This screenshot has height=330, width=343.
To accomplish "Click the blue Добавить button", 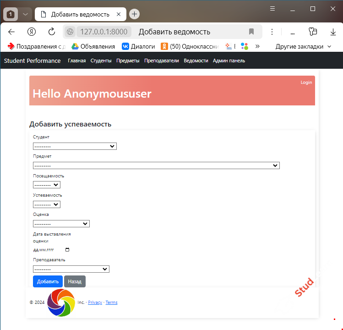I will 48,281.
